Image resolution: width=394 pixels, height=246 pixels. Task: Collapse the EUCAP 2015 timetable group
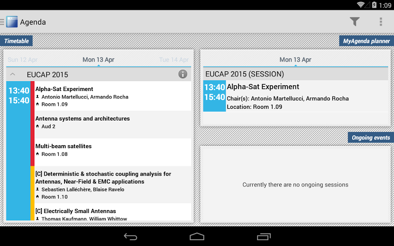click(x=13, y=74)
